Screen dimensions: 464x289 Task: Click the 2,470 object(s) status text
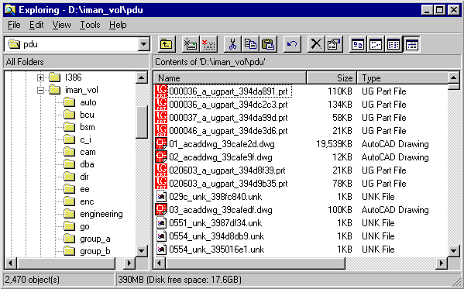[33, 280]
